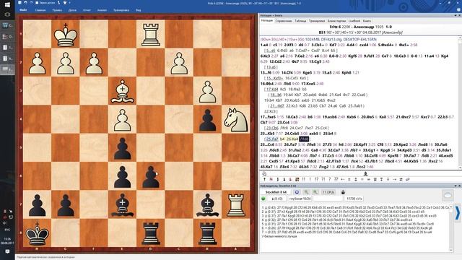The image size is (462, 260).
Task: Click the engine speed kN/s field
Action: tap(354, 199)
